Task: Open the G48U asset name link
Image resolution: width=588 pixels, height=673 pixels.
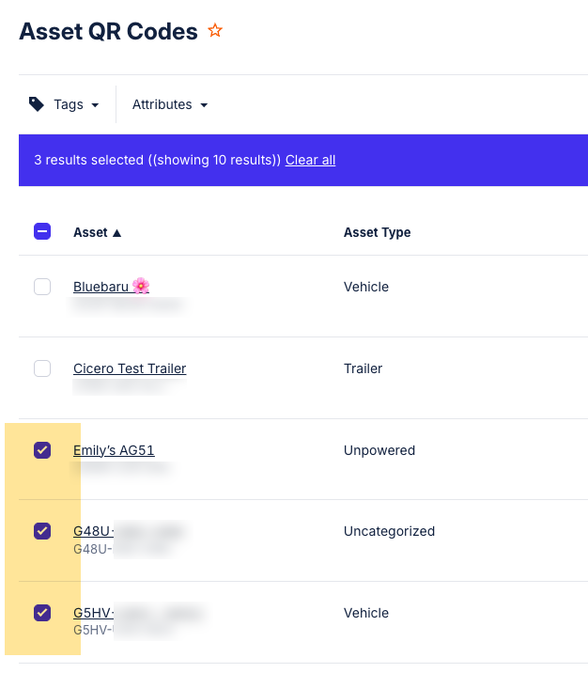Action: point(93,531)
